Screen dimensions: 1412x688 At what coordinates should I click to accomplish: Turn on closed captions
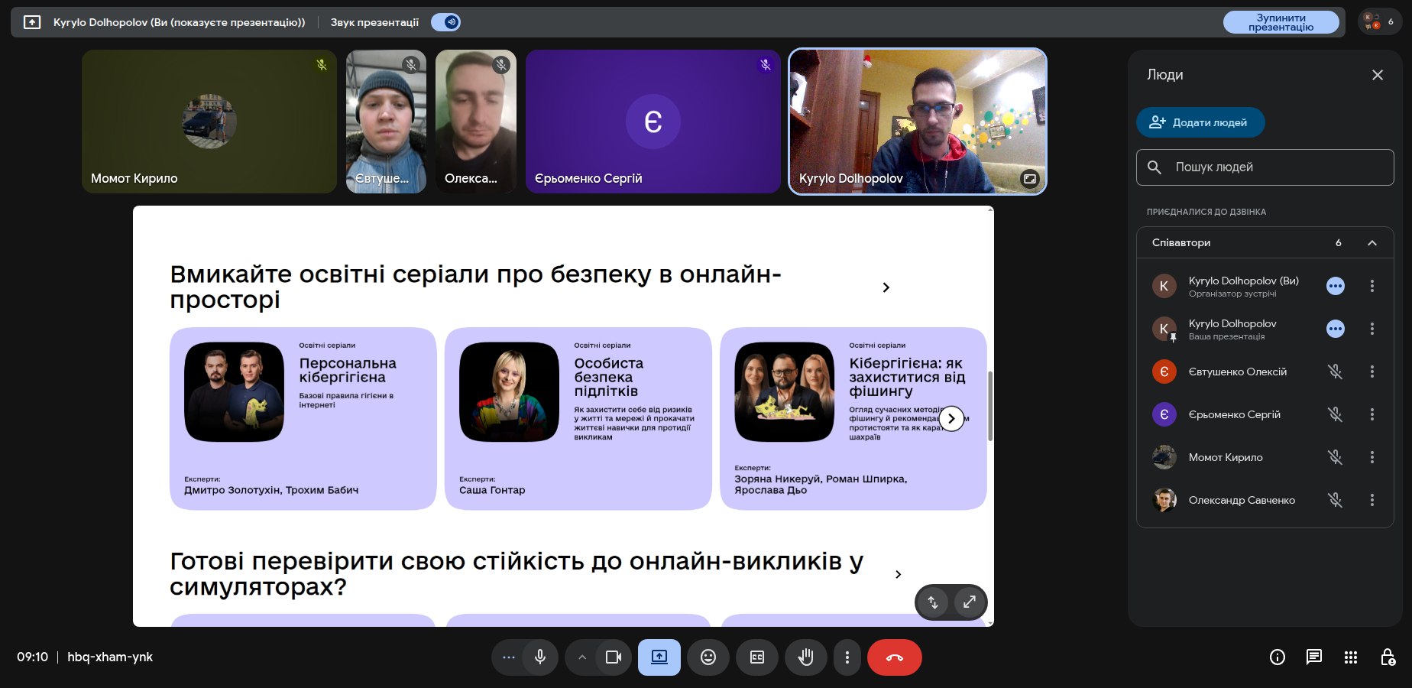click(757, 657)
